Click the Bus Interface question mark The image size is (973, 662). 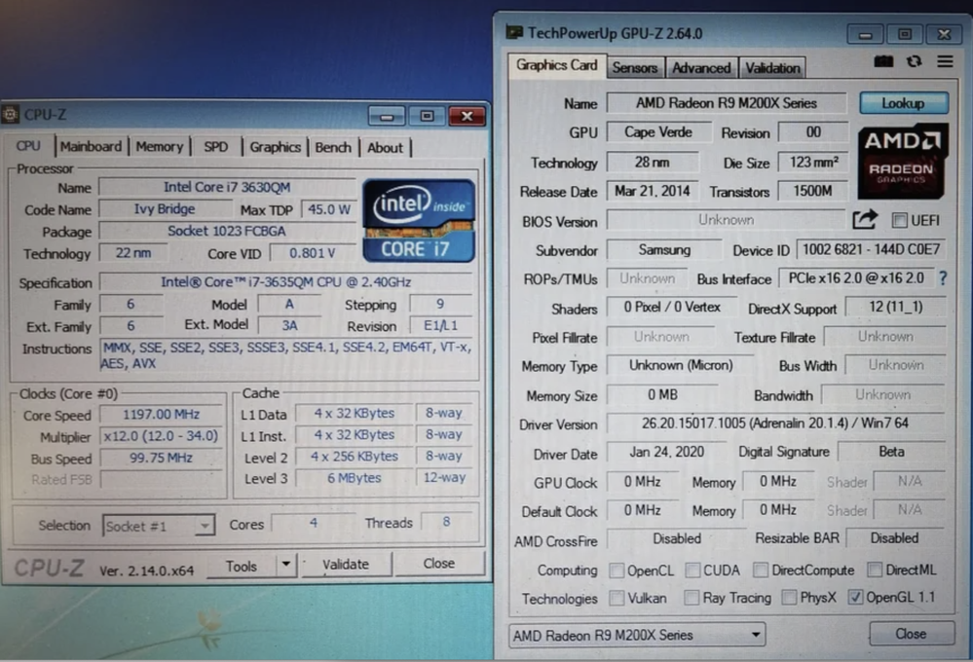[943, 278]
